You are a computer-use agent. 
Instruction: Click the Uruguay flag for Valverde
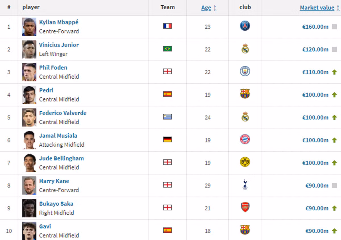[167, 117]
